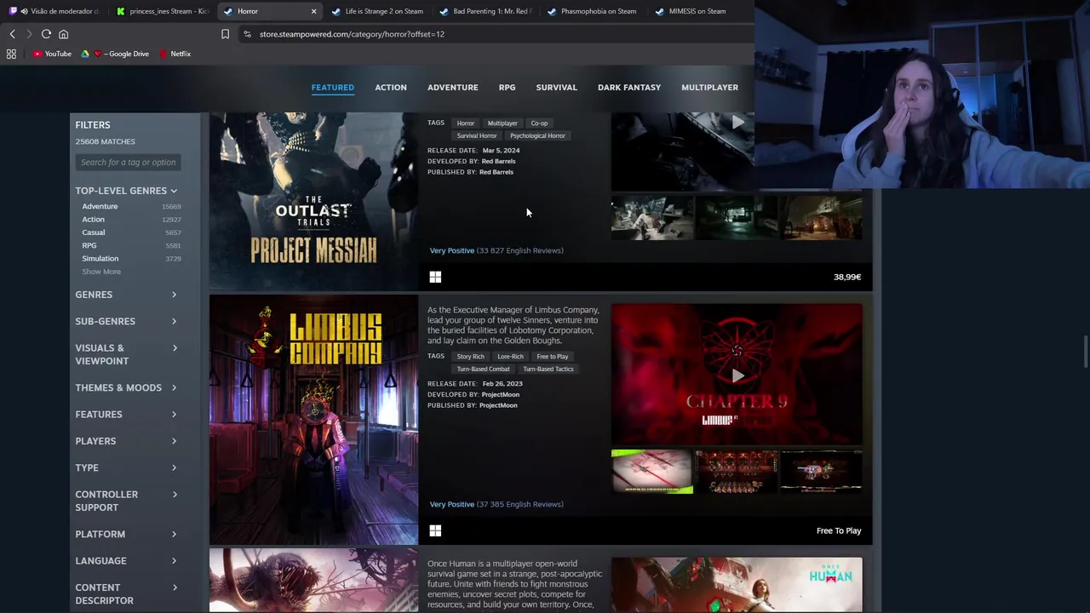Click the Free to Play tag
The height and width of the screenshot is (613, 1090).
(x=552, y=356)
